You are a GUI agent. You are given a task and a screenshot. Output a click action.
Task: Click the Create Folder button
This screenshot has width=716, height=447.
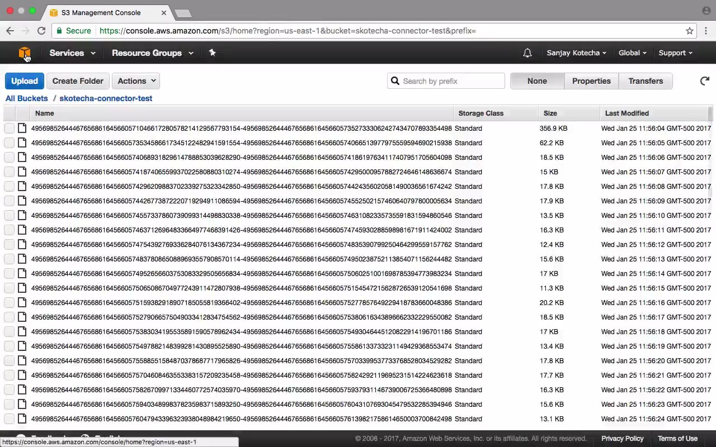coord(78,81)
